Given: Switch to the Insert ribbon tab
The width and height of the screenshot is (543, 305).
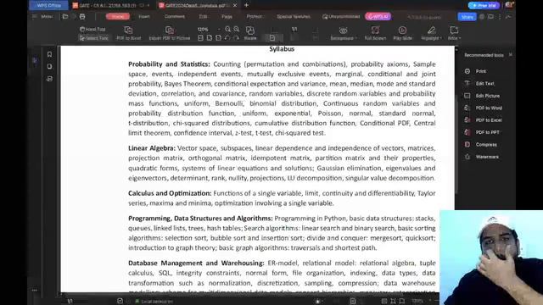Looking at the screenshot, I should point(144,16).
